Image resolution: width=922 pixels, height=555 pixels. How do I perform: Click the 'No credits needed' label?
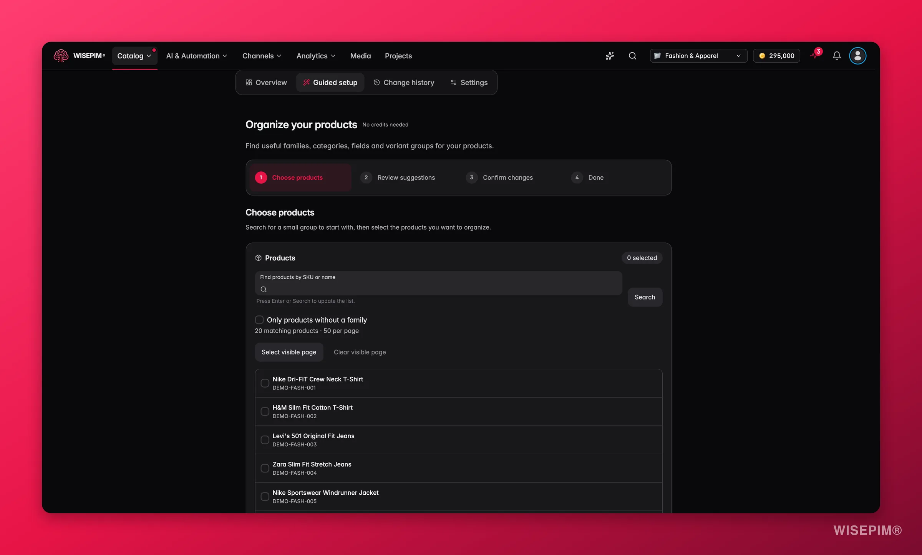click(385, 125)
